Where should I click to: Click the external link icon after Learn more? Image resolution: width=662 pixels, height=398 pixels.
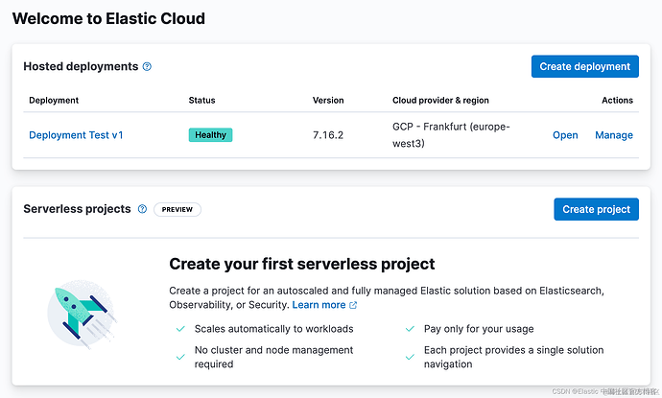coord(353,305)
